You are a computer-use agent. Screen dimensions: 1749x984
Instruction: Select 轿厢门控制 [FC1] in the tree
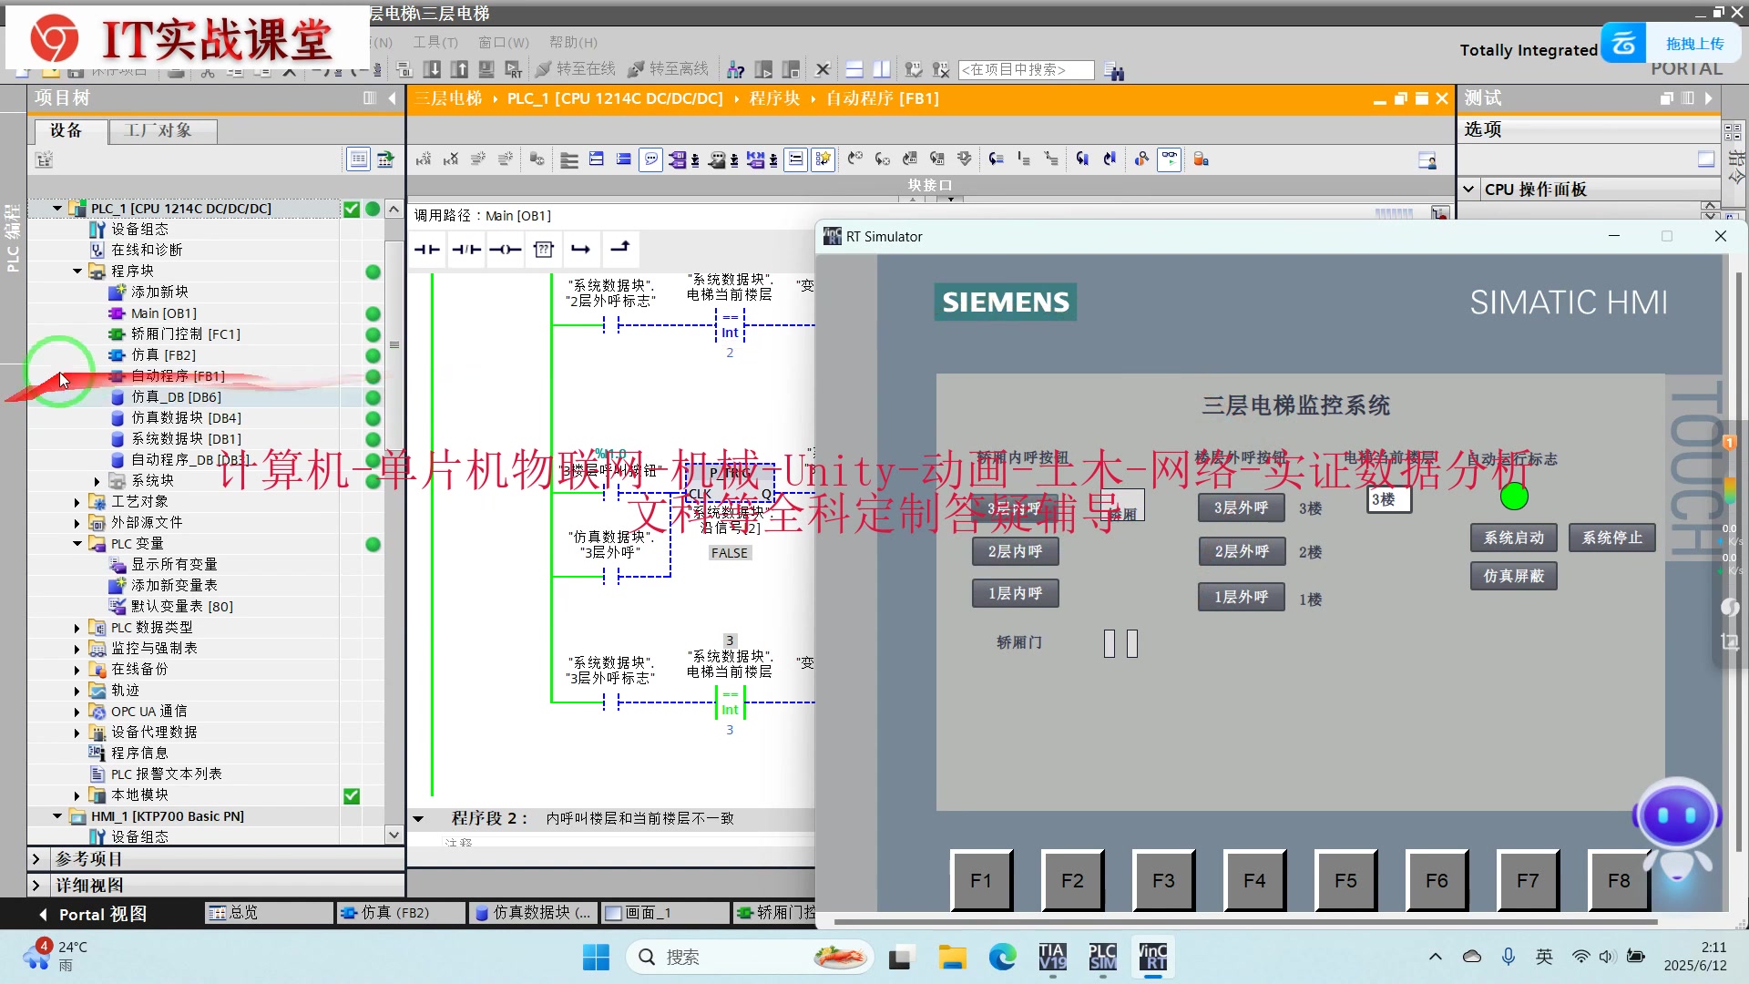[x=186, y=333]
